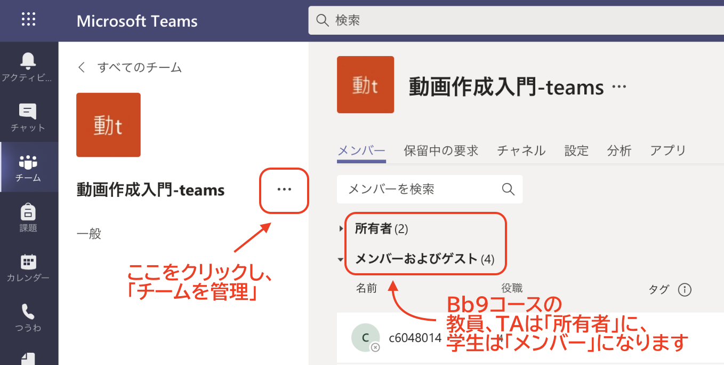The image size is (724, 365).
Task: Open 課題 assignments icon
Action: (28, 212)
